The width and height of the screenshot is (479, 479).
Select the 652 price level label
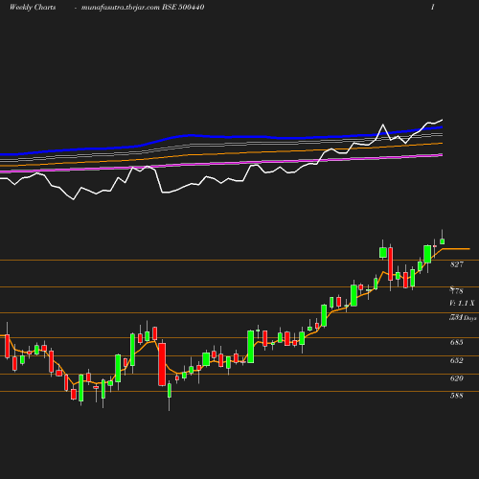click(457, 360)
